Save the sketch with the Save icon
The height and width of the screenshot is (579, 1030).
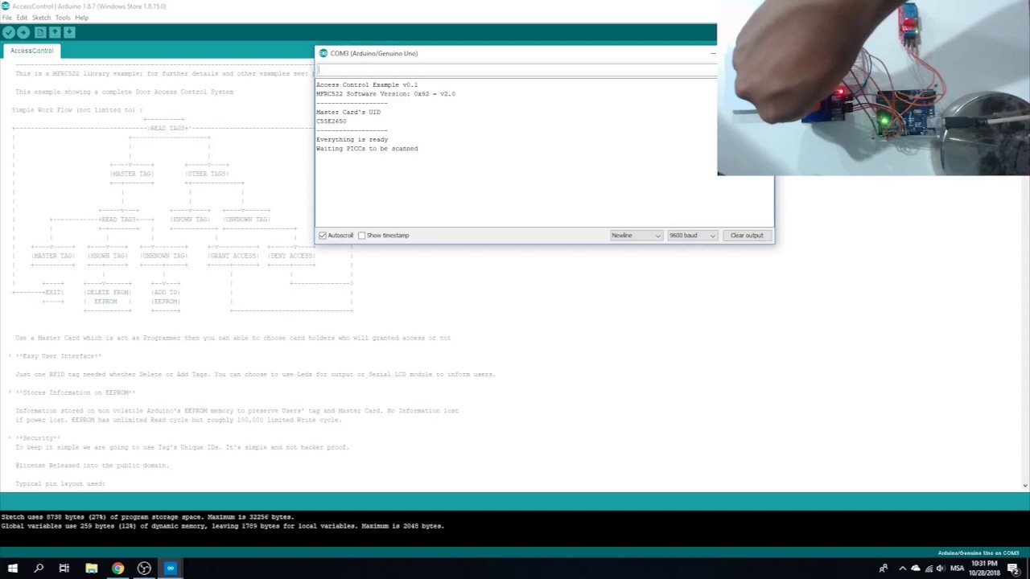click(69, 32)
